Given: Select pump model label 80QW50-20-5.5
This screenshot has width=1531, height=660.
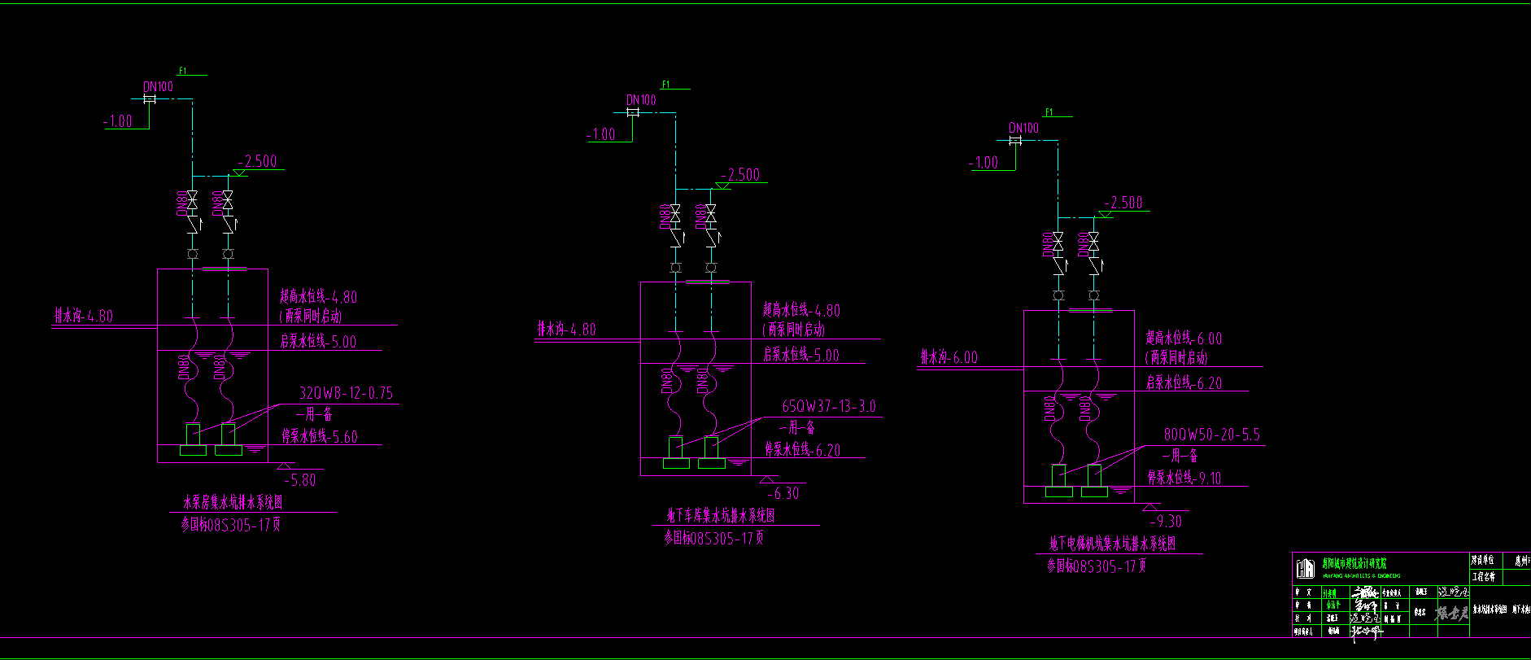Looking at the screenshot, I should pyautogui.click(x=1211, y=435).
